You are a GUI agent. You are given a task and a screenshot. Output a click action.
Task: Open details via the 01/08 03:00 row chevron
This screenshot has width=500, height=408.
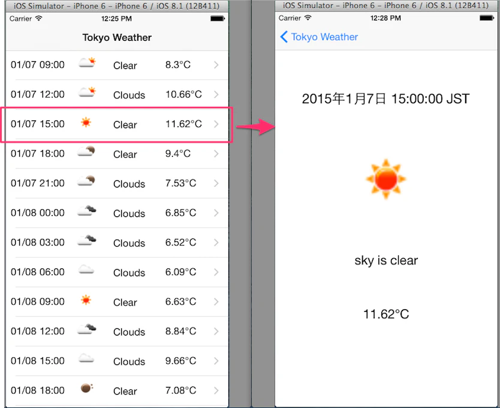pos(216,243)
